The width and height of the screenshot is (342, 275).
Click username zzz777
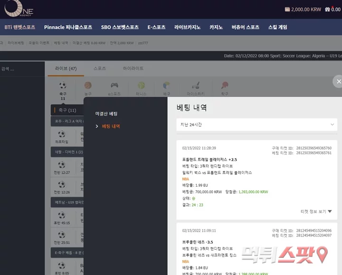(x=143, y=43)
